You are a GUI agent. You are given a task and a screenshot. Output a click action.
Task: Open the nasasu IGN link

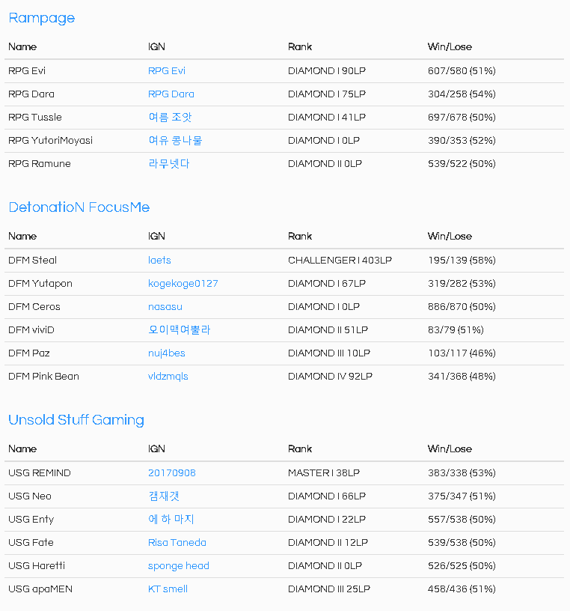click(165, 307)
